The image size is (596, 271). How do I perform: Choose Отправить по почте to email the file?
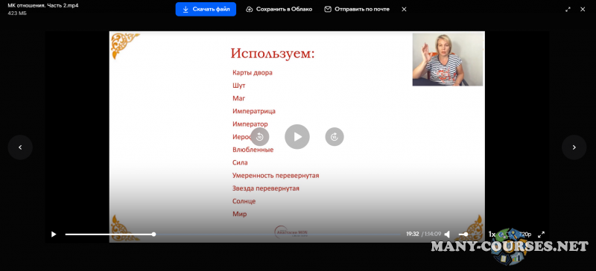coord(357,9)
